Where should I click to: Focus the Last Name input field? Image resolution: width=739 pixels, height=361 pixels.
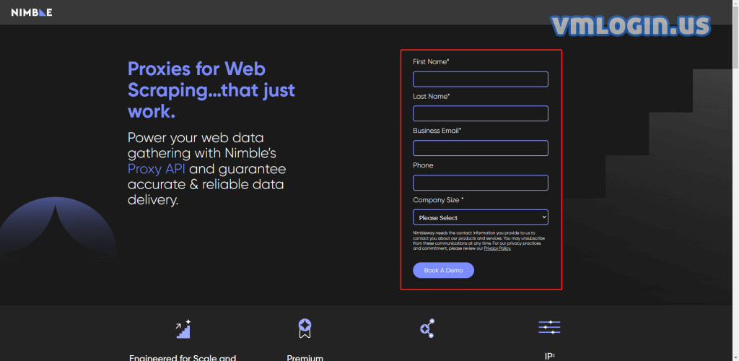[x=480, y=113]
